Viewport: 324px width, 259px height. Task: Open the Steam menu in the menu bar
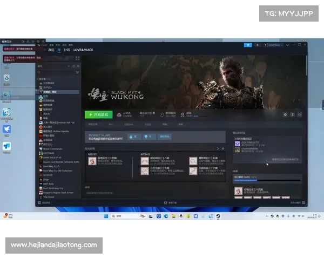(x=44, y=45)
